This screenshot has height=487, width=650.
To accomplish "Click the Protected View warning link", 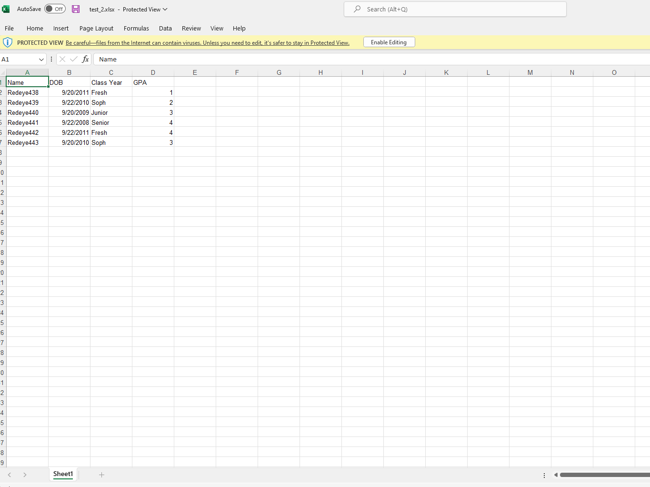I will tap(208, 43).
